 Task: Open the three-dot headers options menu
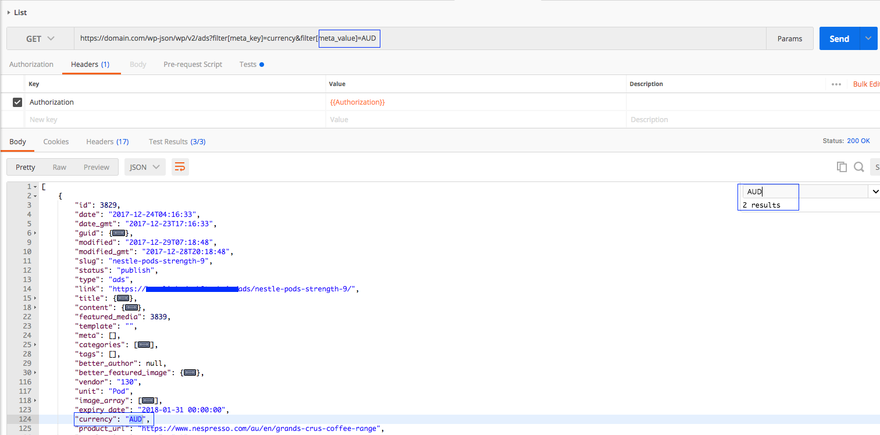pyautogui.click(x=836, y=84)
